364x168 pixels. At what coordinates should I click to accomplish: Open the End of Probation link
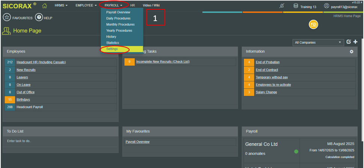pos(267,62)
